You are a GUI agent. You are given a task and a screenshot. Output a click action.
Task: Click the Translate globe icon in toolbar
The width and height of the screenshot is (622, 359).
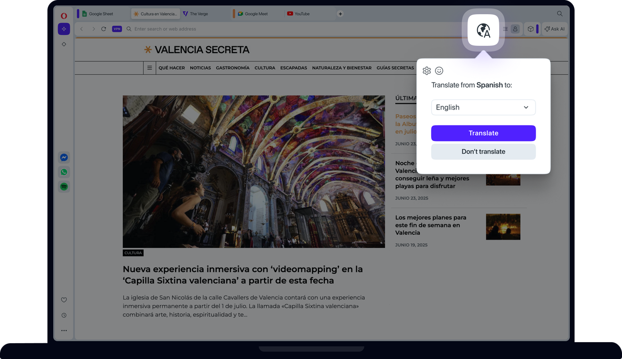pyautogui.click(x=483, y=31)
